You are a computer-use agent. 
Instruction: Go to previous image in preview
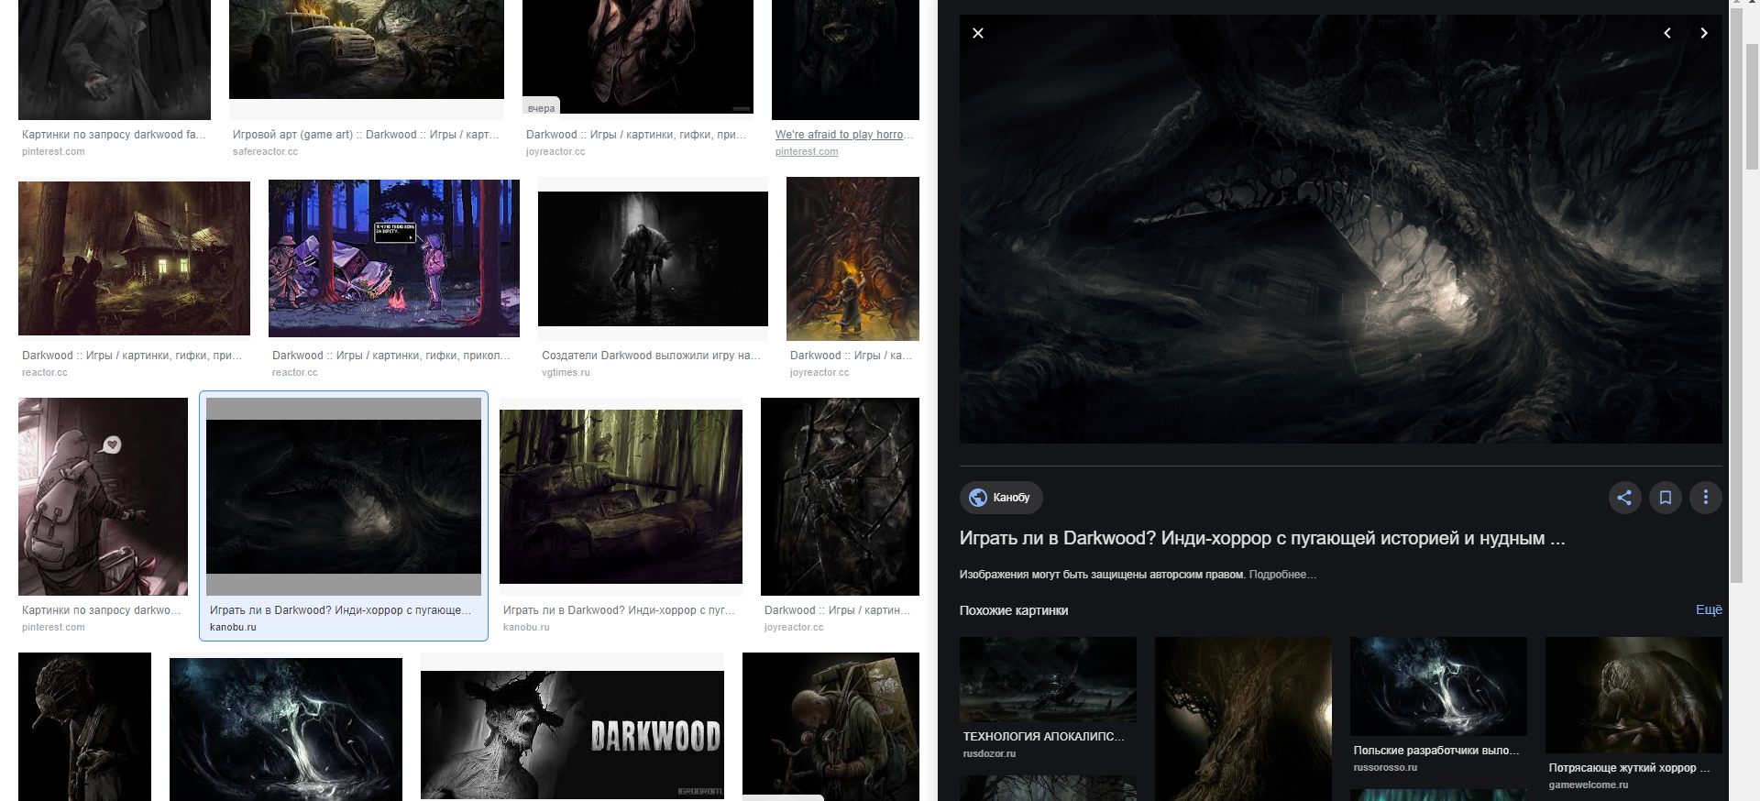tap(1667, 33)
